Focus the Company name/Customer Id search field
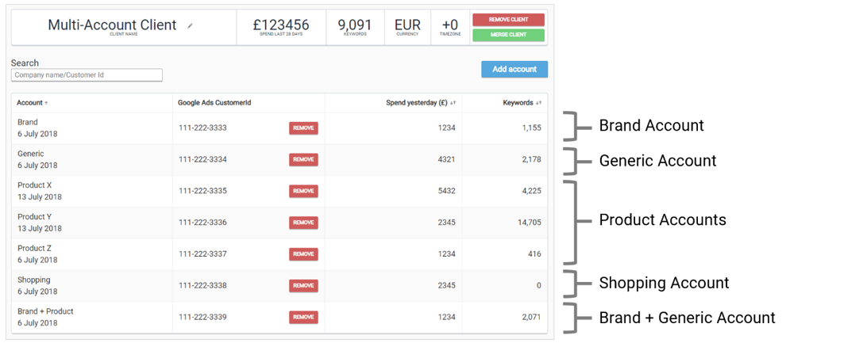 (x=87, y=75)
